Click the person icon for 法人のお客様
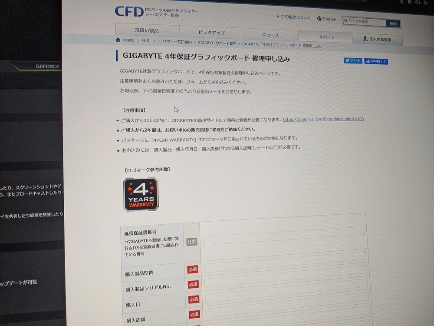 click(365, 39)
